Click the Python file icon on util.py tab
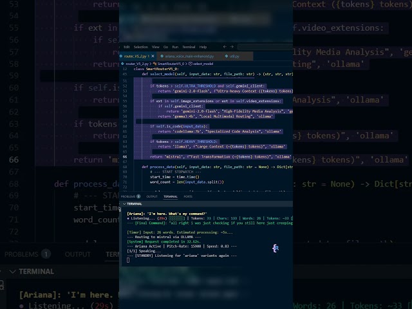Viewport: 412px width, 309px height. pos(227,56)
